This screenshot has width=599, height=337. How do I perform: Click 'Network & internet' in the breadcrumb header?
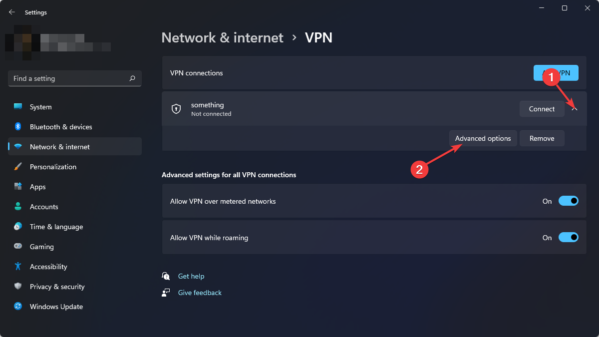tap(222, 37)
